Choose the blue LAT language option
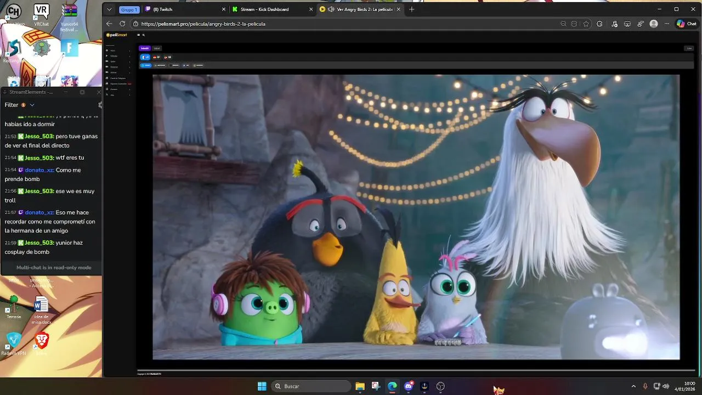The width and height of the screenshot is (702, 395). coord(145,57)
